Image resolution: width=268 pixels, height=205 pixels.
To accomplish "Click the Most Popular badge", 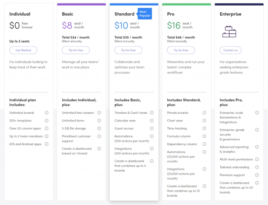I will (x=145, y=14).
